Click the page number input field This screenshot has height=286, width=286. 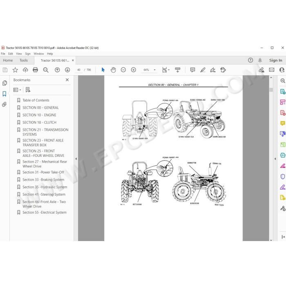pyautogui.click(x=78, y=70)
